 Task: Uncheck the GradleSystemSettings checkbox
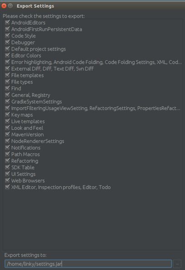coord(7,101)
